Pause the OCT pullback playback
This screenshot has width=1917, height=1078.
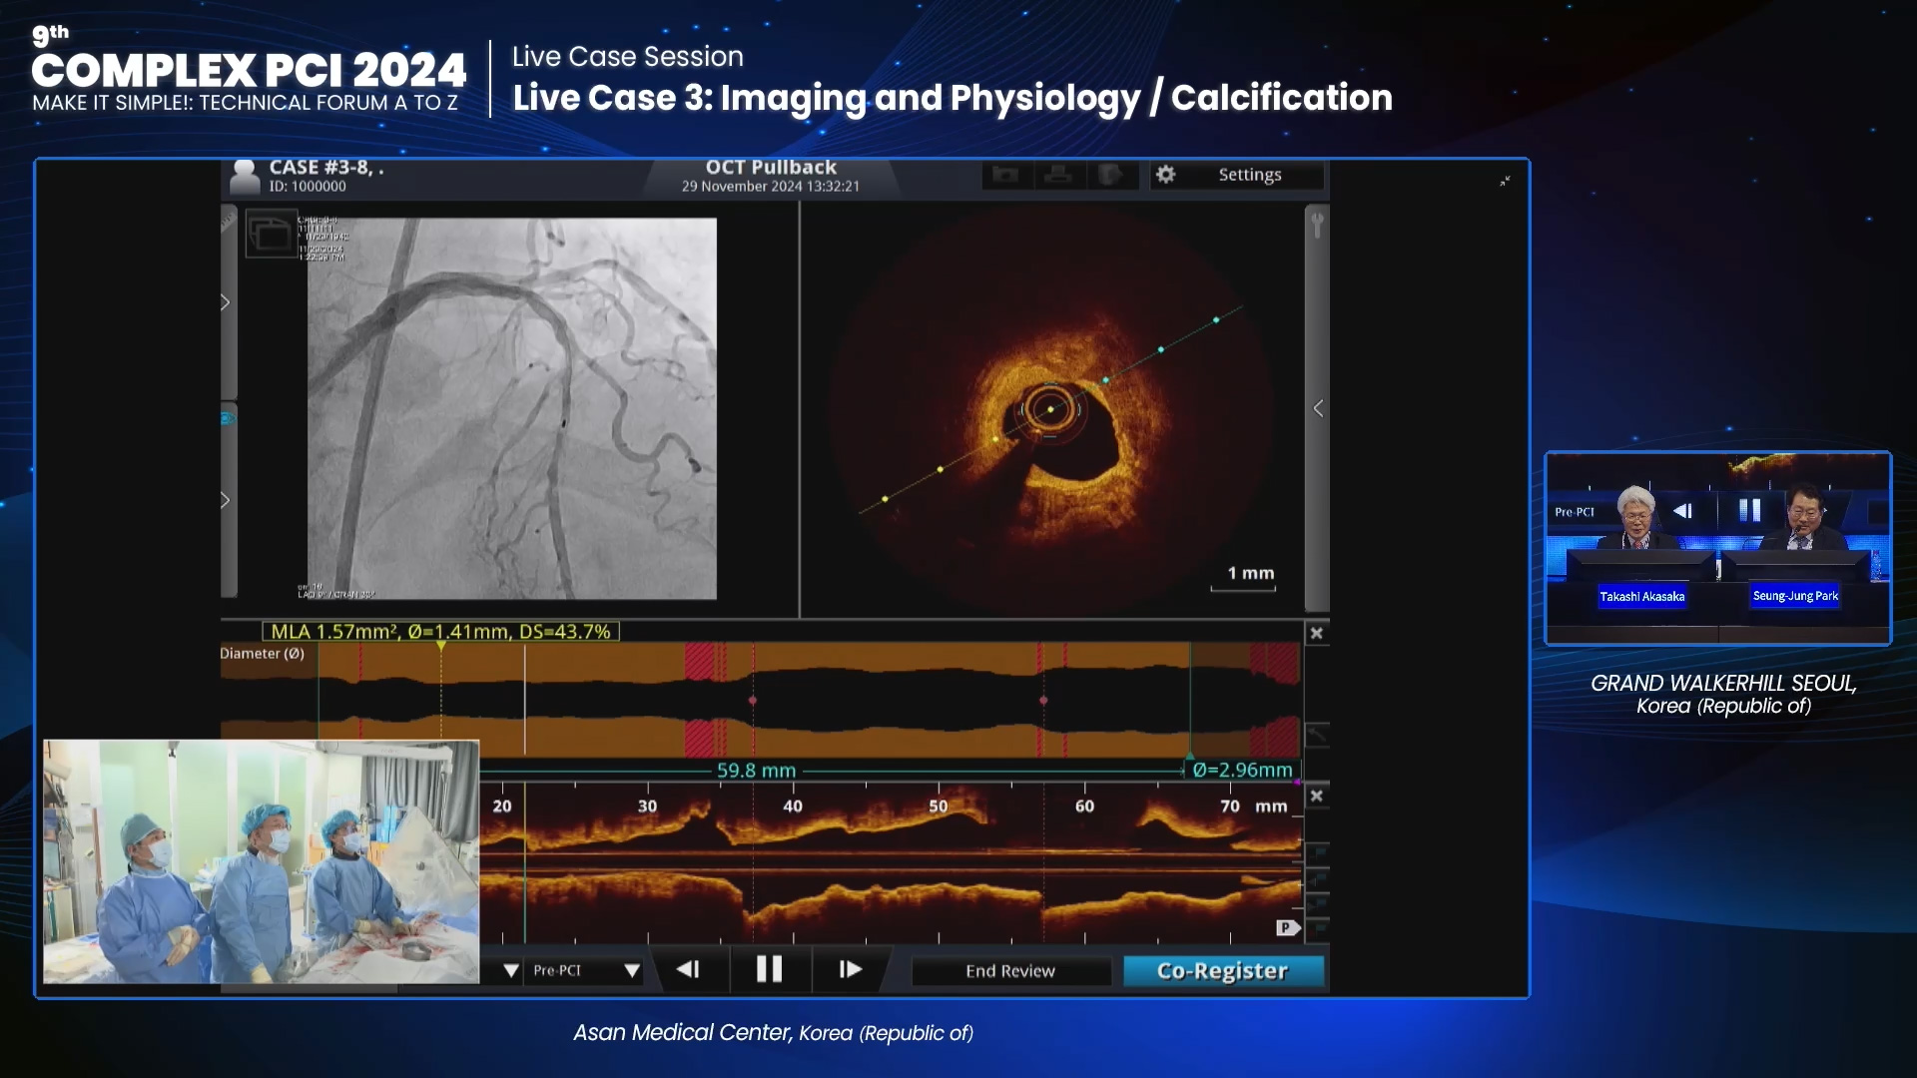point(769,969)
